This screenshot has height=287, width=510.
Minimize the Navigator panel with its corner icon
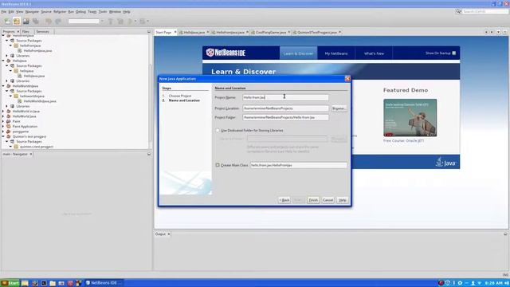[x=149, y=154]
